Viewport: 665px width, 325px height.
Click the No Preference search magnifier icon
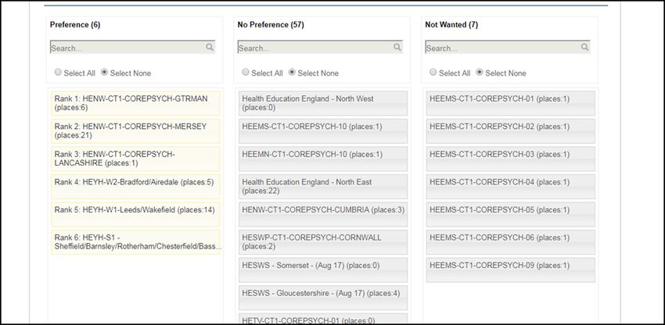point(397,48)
